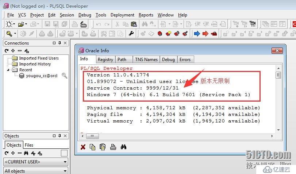Viewport: 296px width, 174px height.
Task: Open the Session menu
Action: click(x=67, y=15)
